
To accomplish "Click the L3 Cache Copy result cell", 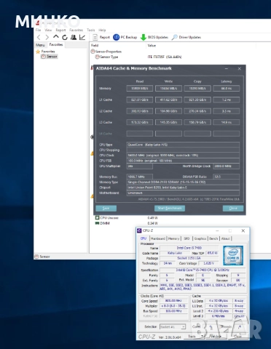I will click(x=197, y=122).
